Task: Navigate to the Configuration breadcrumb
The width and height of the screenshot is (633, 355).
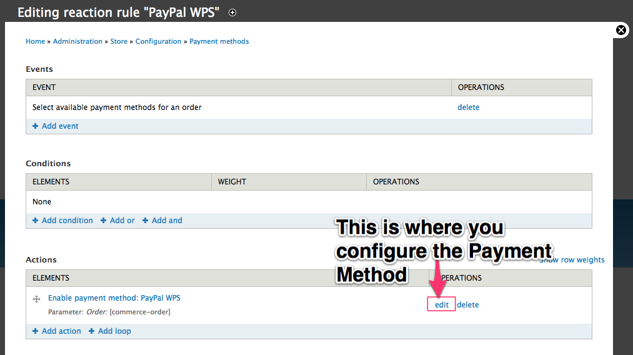Action: coord(158,41)
